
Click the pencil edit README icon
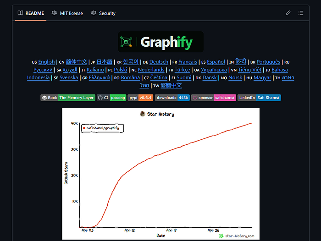(x=288, y=13)
